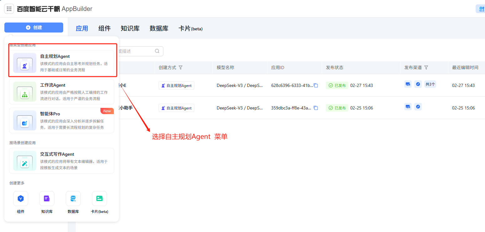Click the 最近编辑时间 column header
The width and height of the screenshot is (485, 232).
pyautogui.click(x=465, y=68)
